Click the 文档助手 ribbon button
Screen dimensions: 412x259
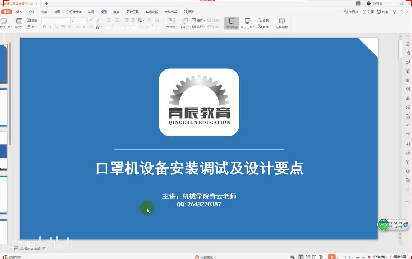pyautogui.click(x=232, y=23)
